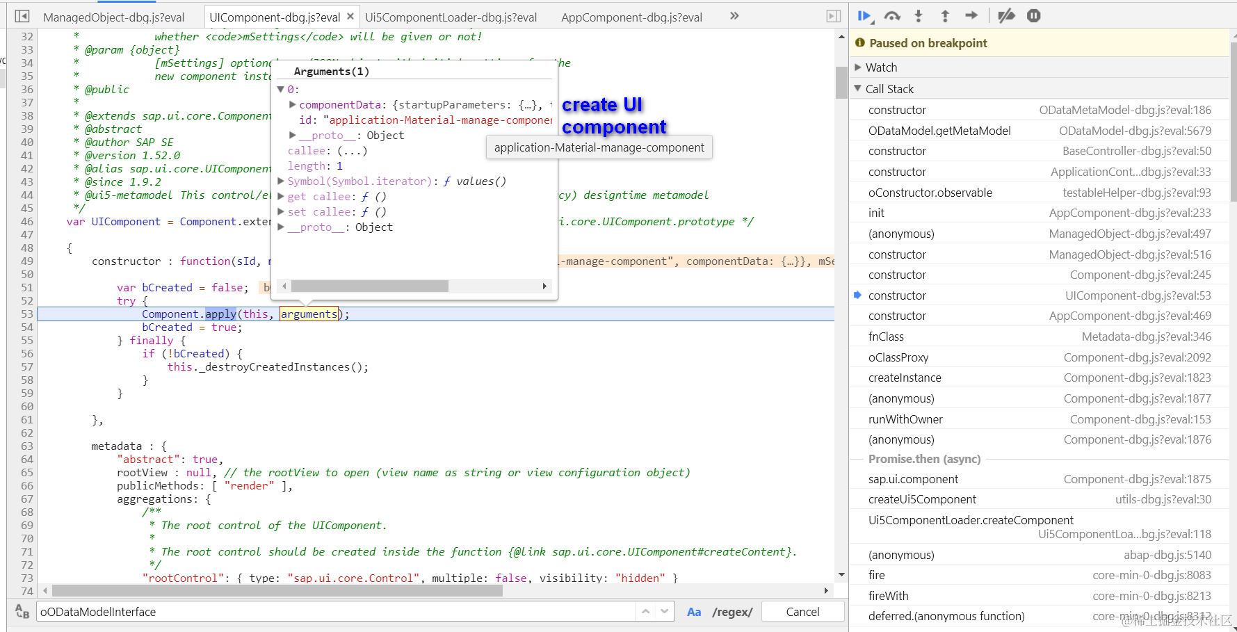This screenshot has height=632, width=1237.
Task: Click popup scrollbar right arrow
Action: coord(544,286)
